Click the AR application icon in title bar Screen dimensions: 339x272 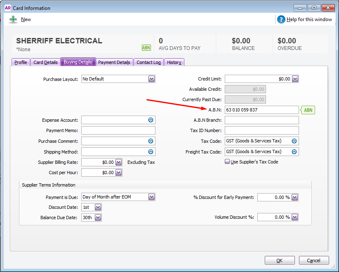[8, 8]
